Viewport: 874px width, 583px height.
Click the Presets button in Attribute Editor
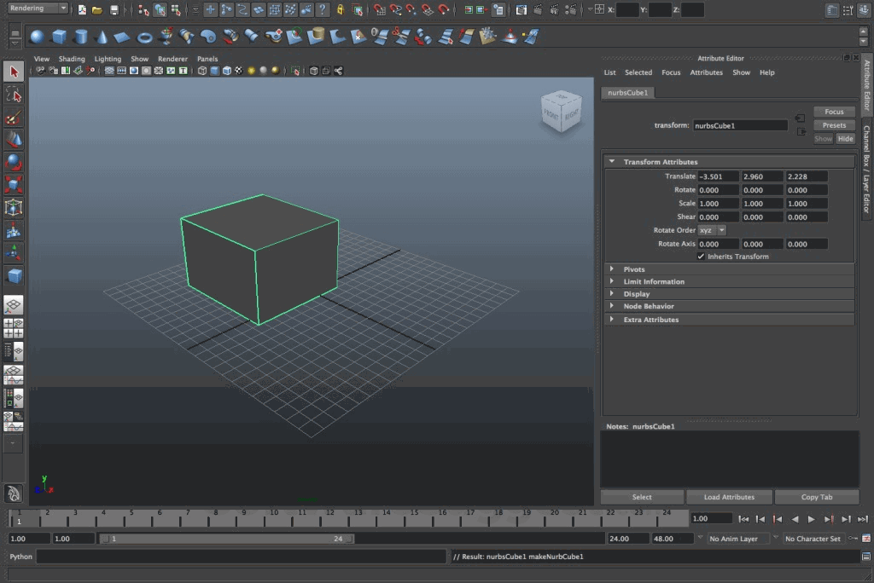(835, 124)
